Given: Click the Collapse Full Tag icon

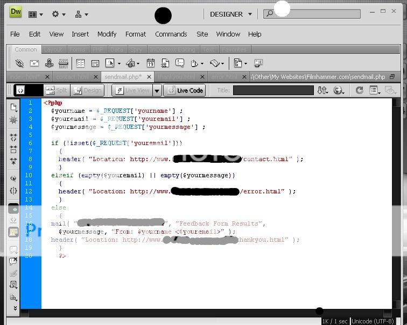Looking at the screenshot, I should click(13, 138).
